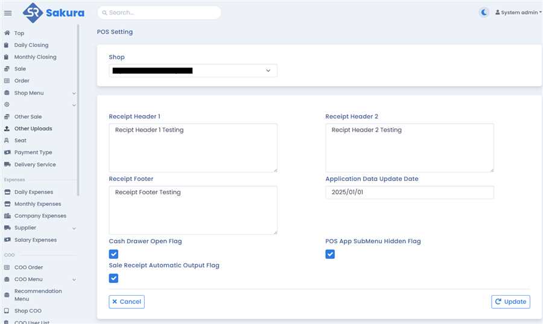This screenshot has height=324, width=543.
Task: Click the Sakura logo
Action: pos(54,12)
